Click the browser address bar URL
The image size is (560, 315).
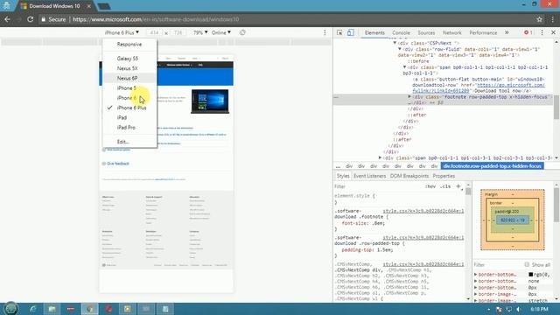(156, 19)
